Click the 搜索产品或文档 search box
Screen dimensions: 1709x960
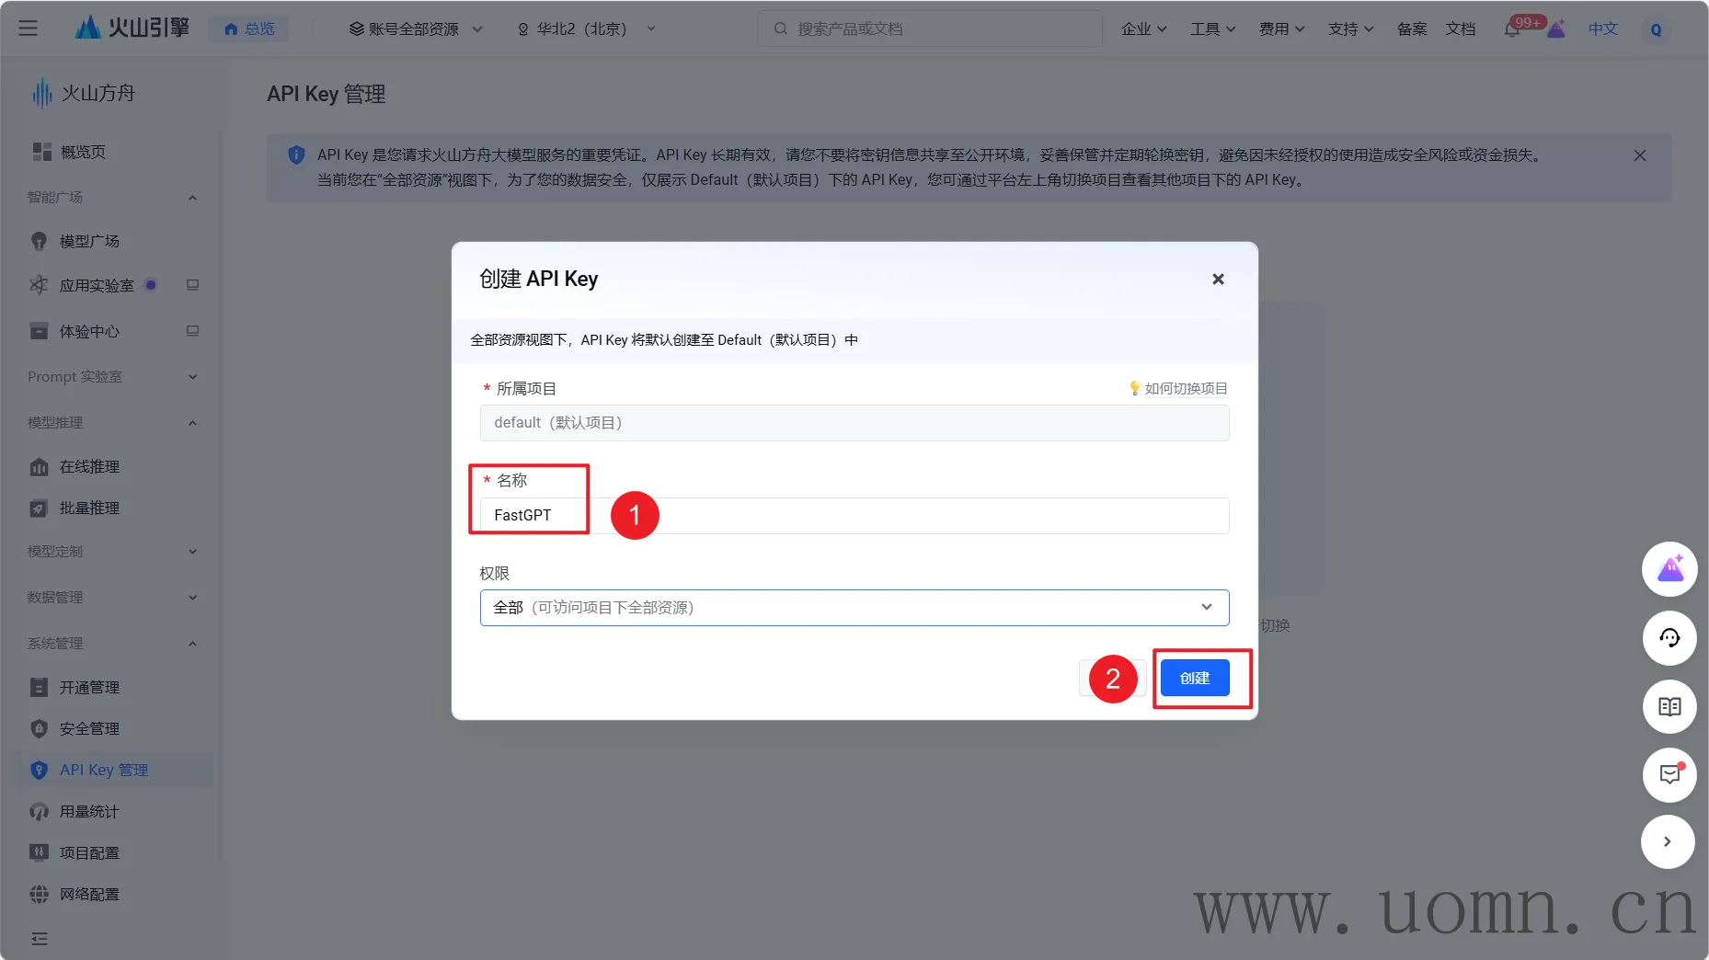tap(929, 29)
